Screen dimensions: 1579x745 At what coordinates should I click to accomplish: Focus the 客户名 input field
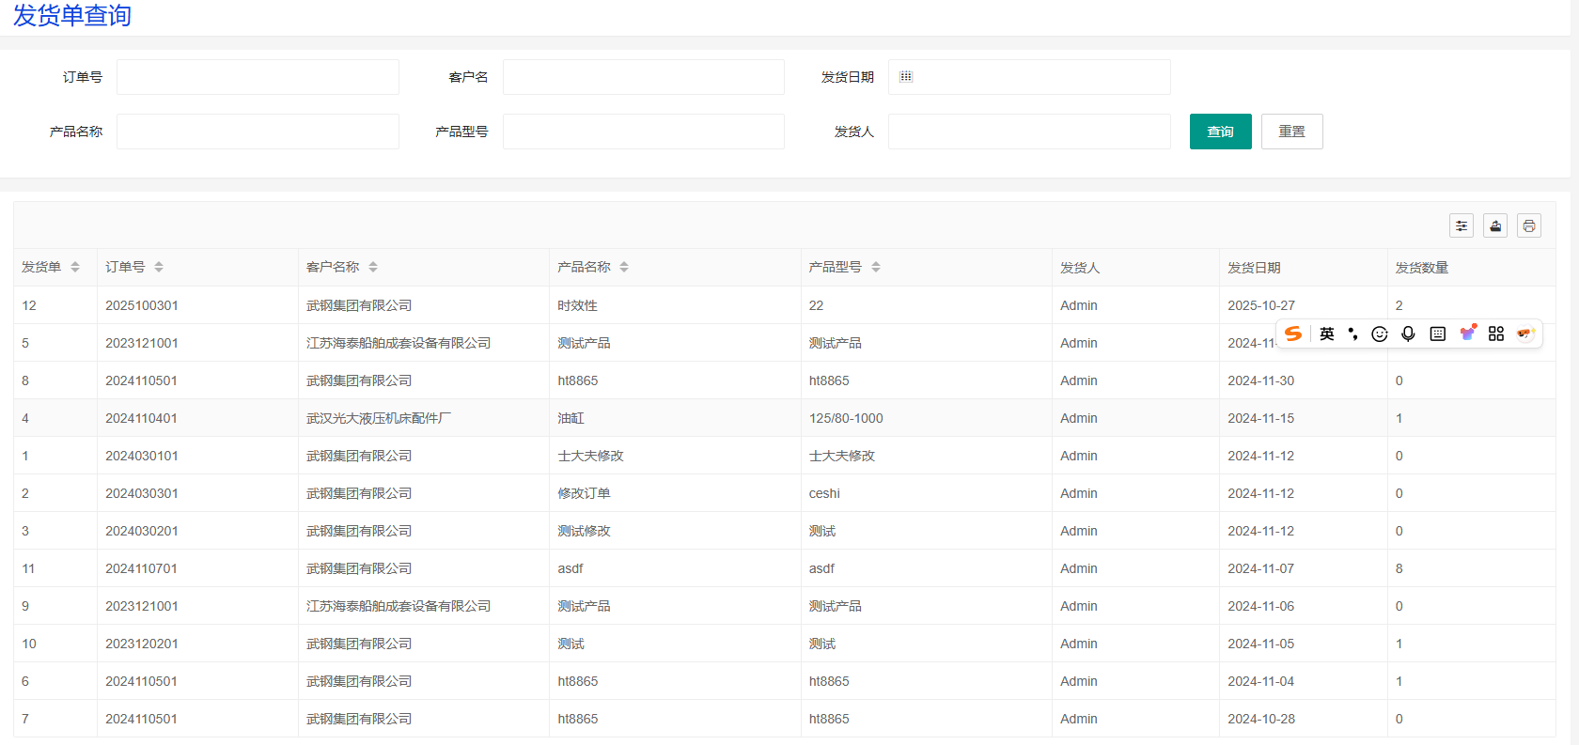click(644, 77)
